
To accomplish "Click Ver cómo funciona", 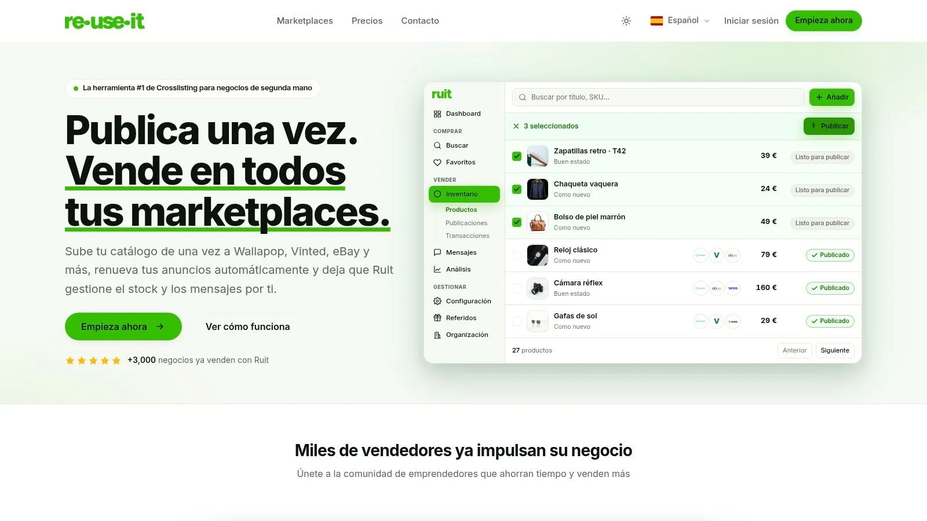I will point(247,326).
